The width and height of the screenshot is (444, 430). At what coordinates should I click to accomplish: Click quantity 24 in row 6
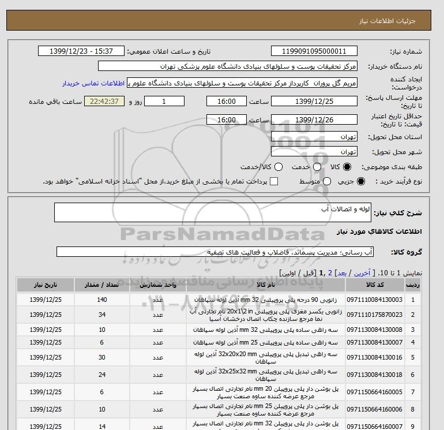(102, 375)
